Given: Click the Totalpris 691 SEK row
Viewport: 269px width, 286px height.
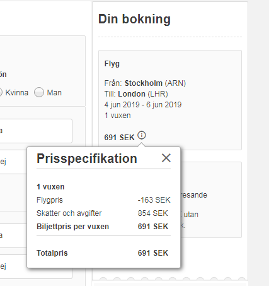Looking at the screenshot, I should (103, 253).
